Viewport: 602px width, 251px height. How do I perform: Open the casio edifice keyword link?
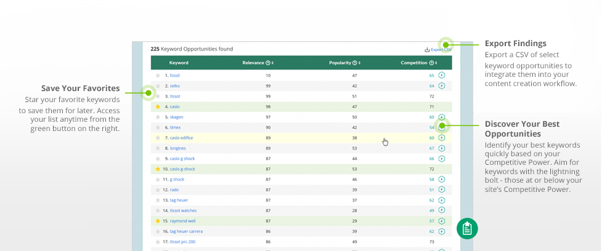[x=181, y=138]
